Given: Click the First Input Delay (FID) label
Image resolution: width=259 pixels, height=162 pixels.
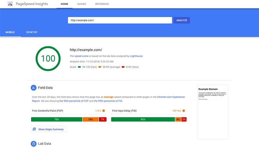Looking at the screenshot, I should pos(124,111).
